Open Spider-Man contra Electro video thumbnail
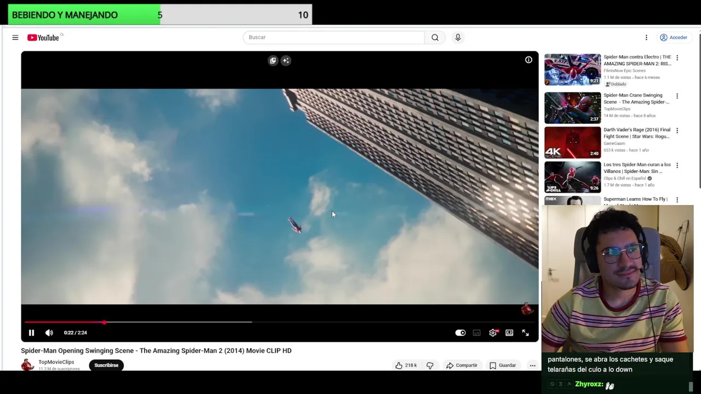The height and width of the screenshot is (394, 701). [x=572, y=69]
